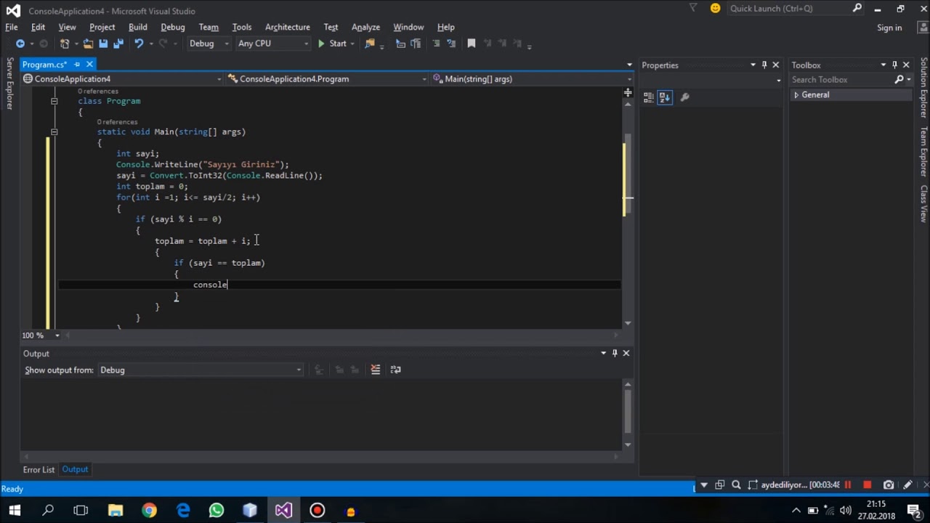Open the Show output from dropdown
930x523 pixels.
click(201, 370)
